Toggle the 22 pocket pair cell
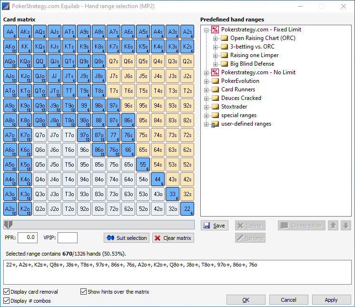Viewport: 355px width, 307px height. [x=187, y=209]
